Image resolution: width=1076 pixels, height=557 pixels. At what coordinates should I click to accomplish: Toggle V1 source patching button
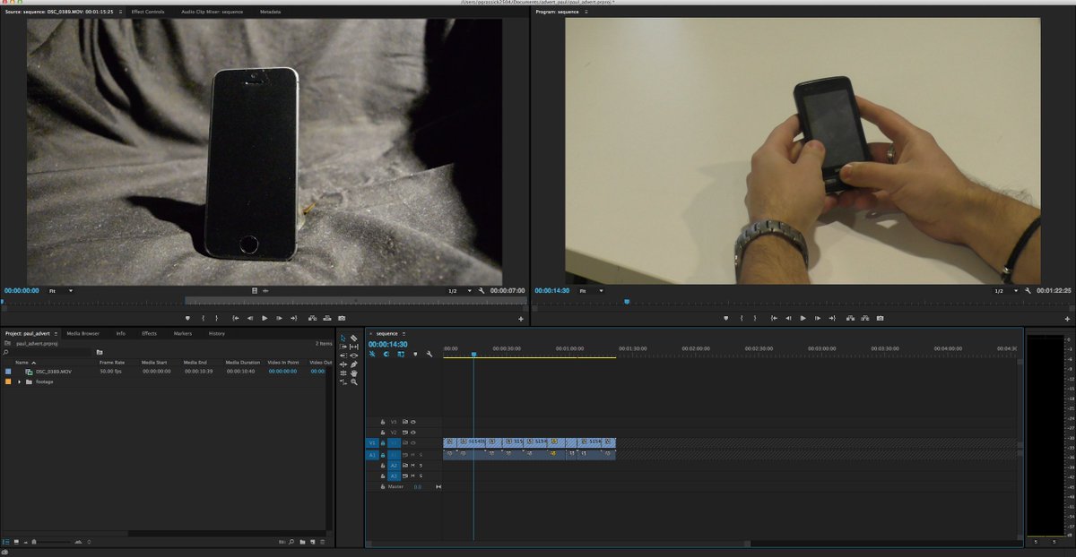tap(372, 443)
